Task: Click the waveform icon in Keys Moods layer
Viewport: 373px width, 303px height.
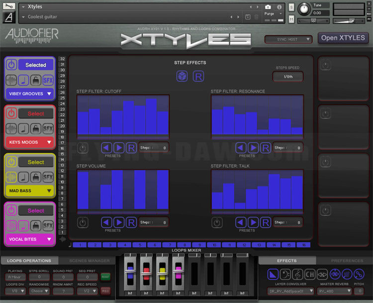Action: point(11,129)
